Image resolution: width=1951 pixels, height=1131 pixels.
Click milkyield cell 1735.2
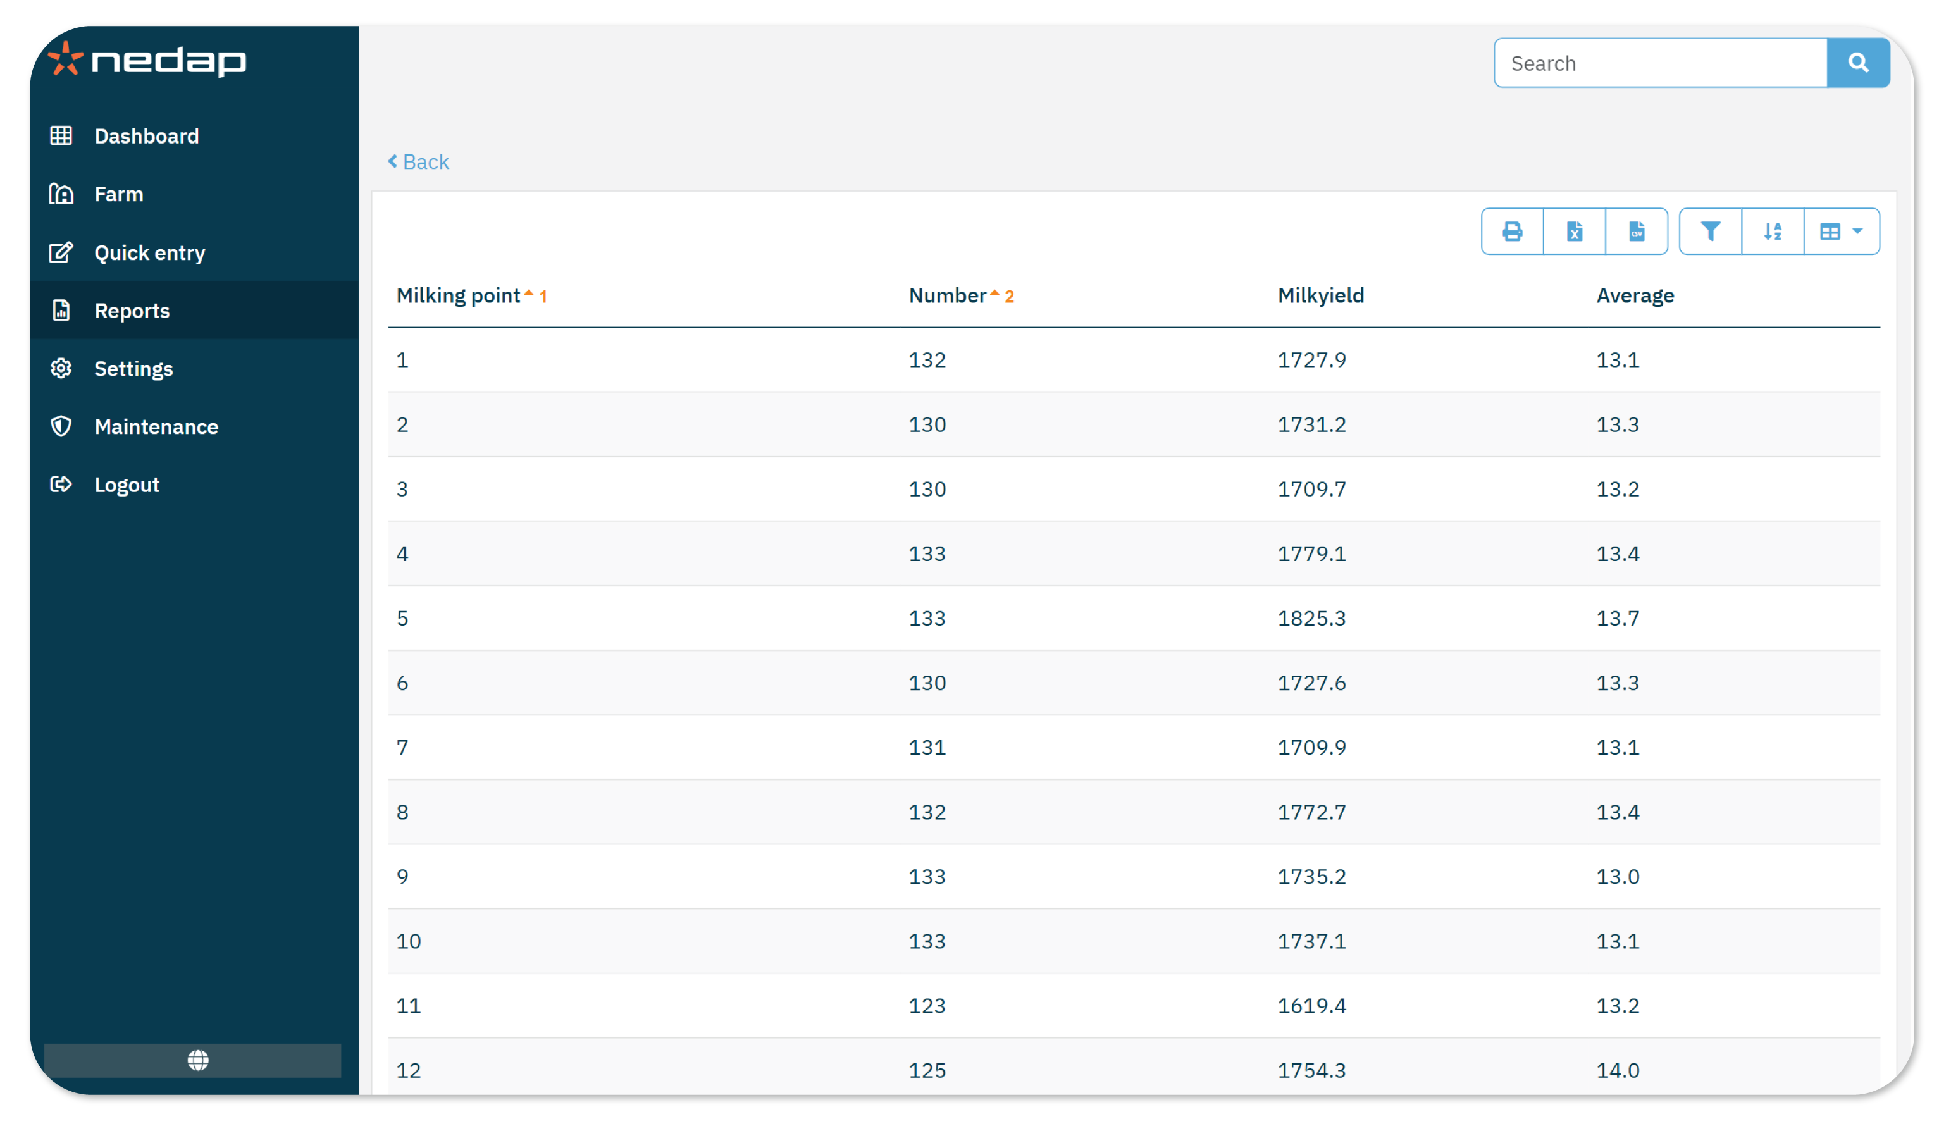click(1311, 877)
